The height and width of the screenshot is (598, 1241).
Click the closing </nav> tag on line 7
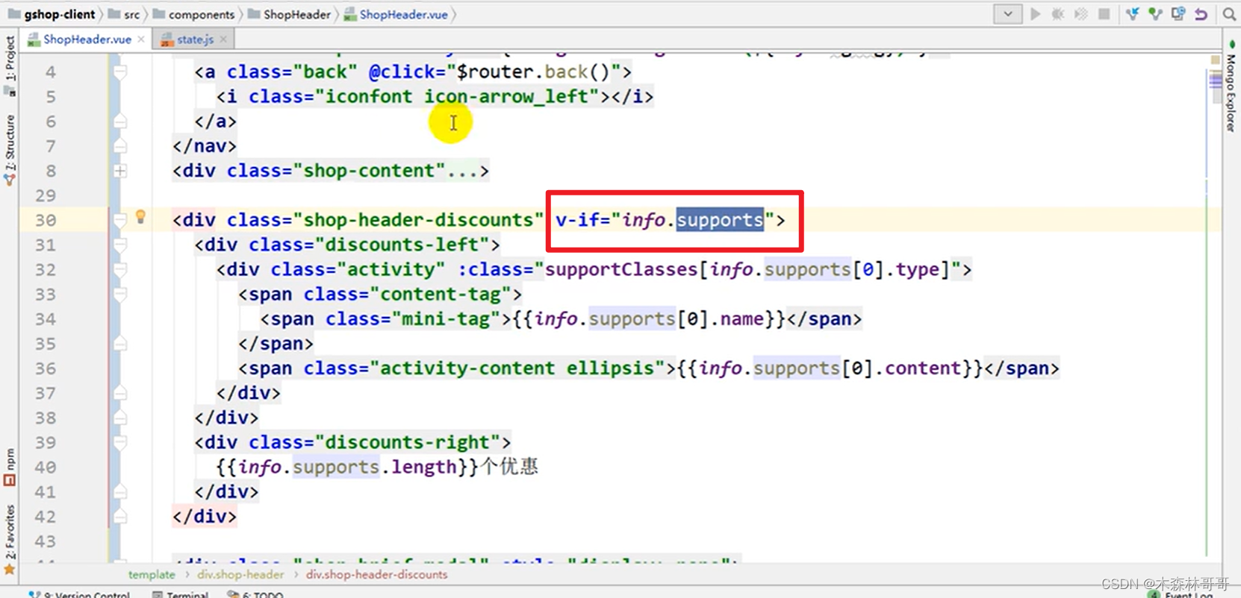coord(205,146)
